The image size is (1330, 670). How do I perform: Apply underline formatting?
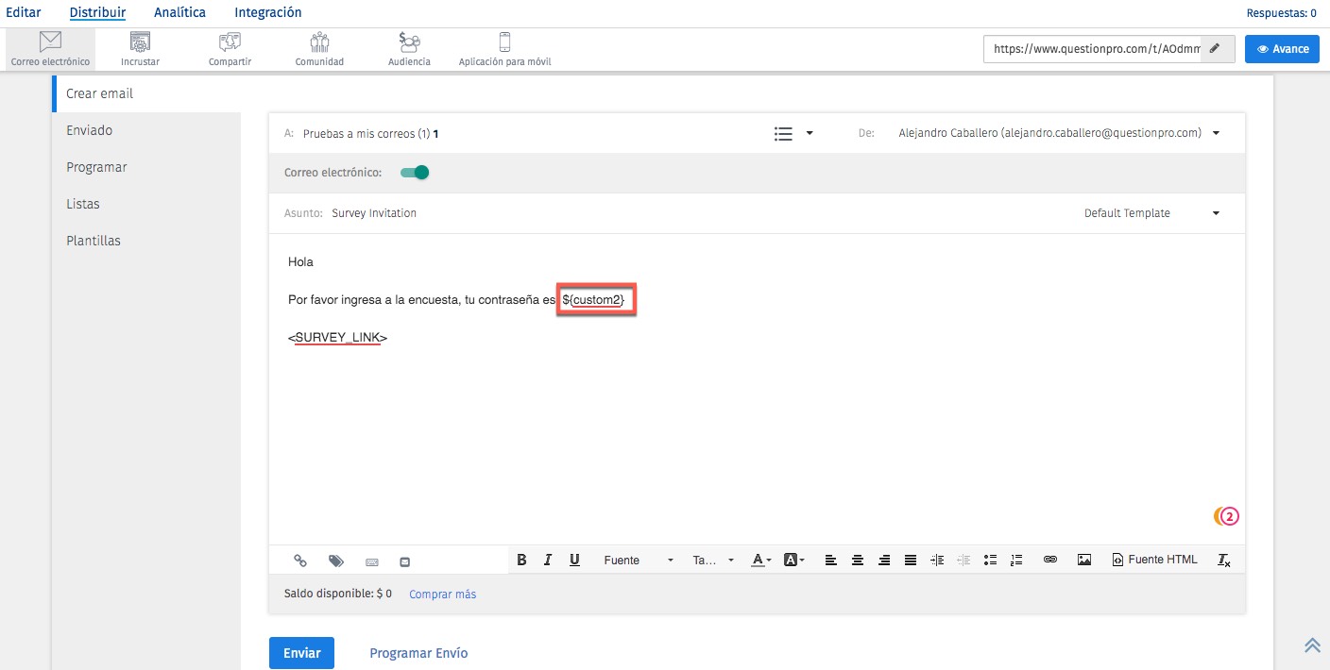point(574,560)
